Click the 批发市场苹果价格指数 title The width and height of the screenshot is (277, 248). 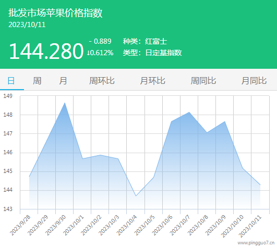click(55, 13)
